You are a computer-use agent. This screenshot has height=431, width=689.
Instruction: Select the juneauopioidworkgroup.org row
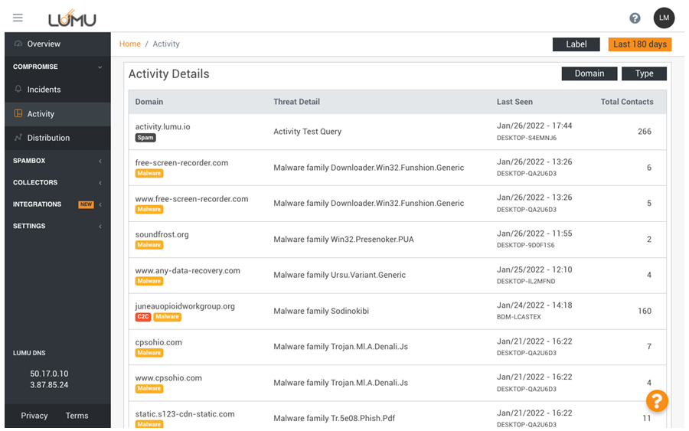point(184,306)
